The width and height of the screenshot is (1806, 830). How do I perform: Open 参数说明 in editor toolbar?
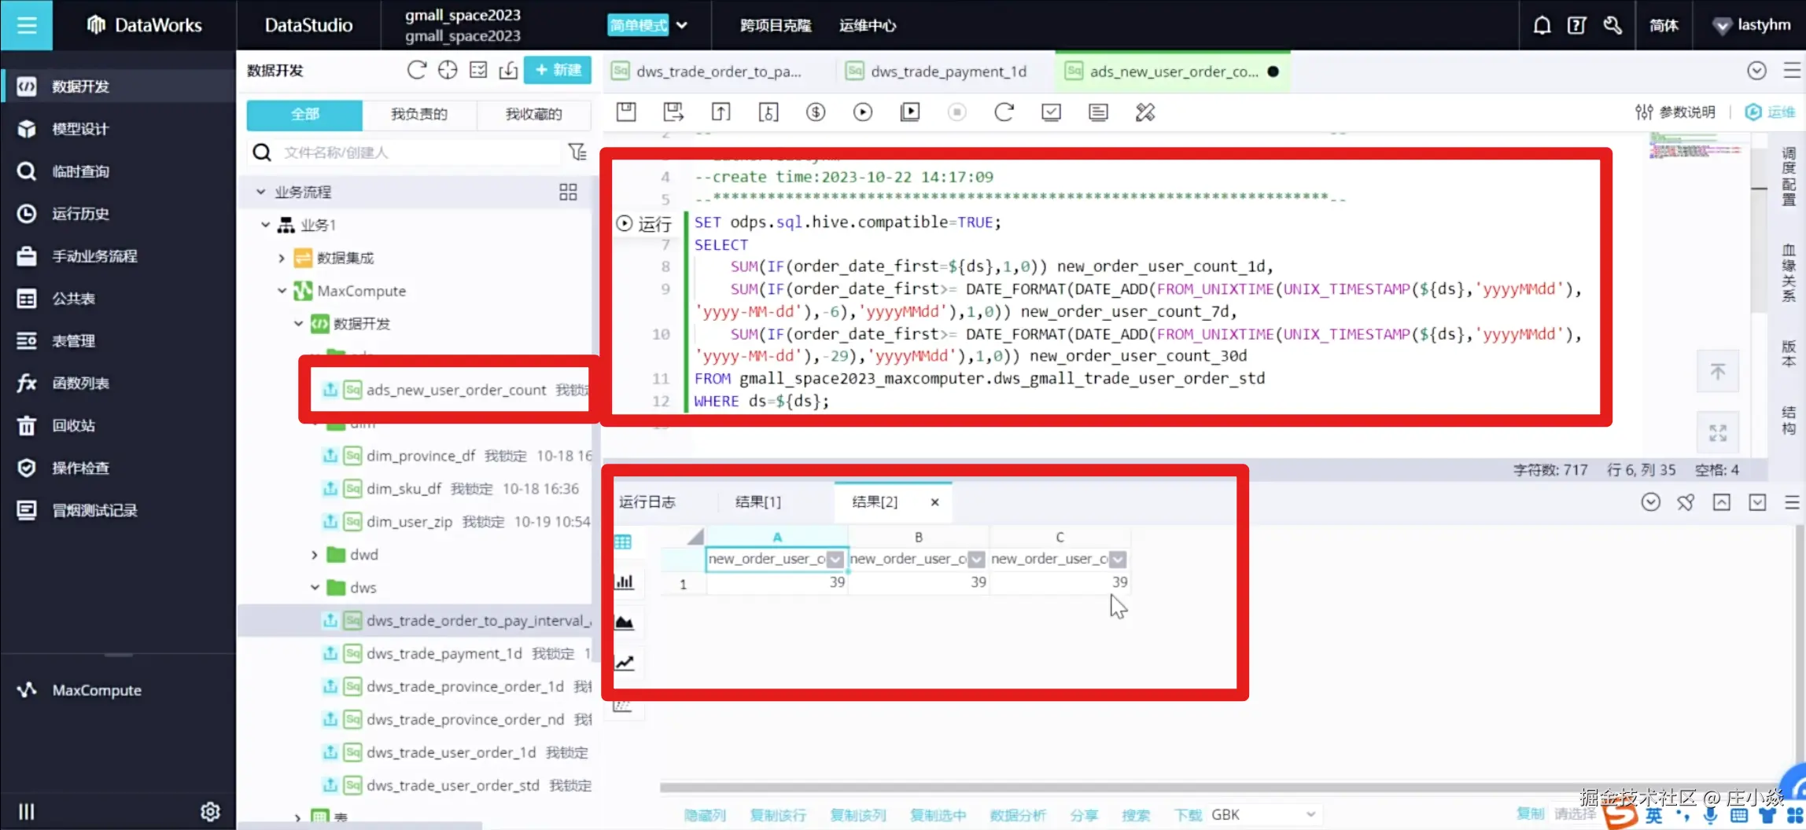[1675, 112]
